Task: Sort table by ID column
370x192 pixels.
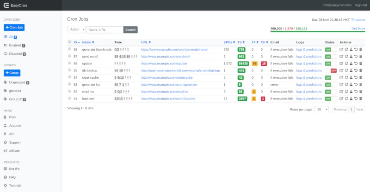Action: pyautogui.click(x=76, y=42)
